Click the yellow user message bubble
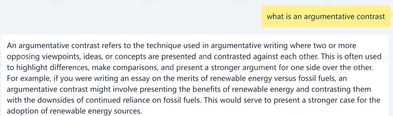 [x=326, y=16]
